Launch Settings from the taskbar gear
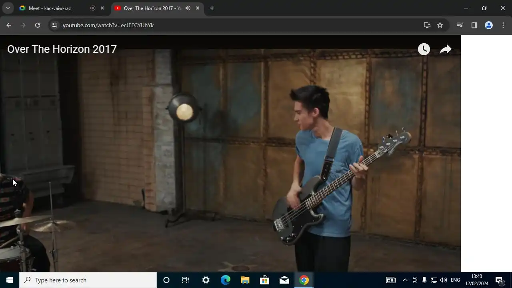 (206, 280)
